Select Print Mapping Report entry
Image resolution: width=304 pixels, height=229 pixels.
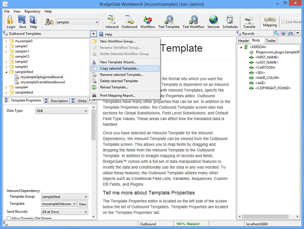[x=125, y=95]
